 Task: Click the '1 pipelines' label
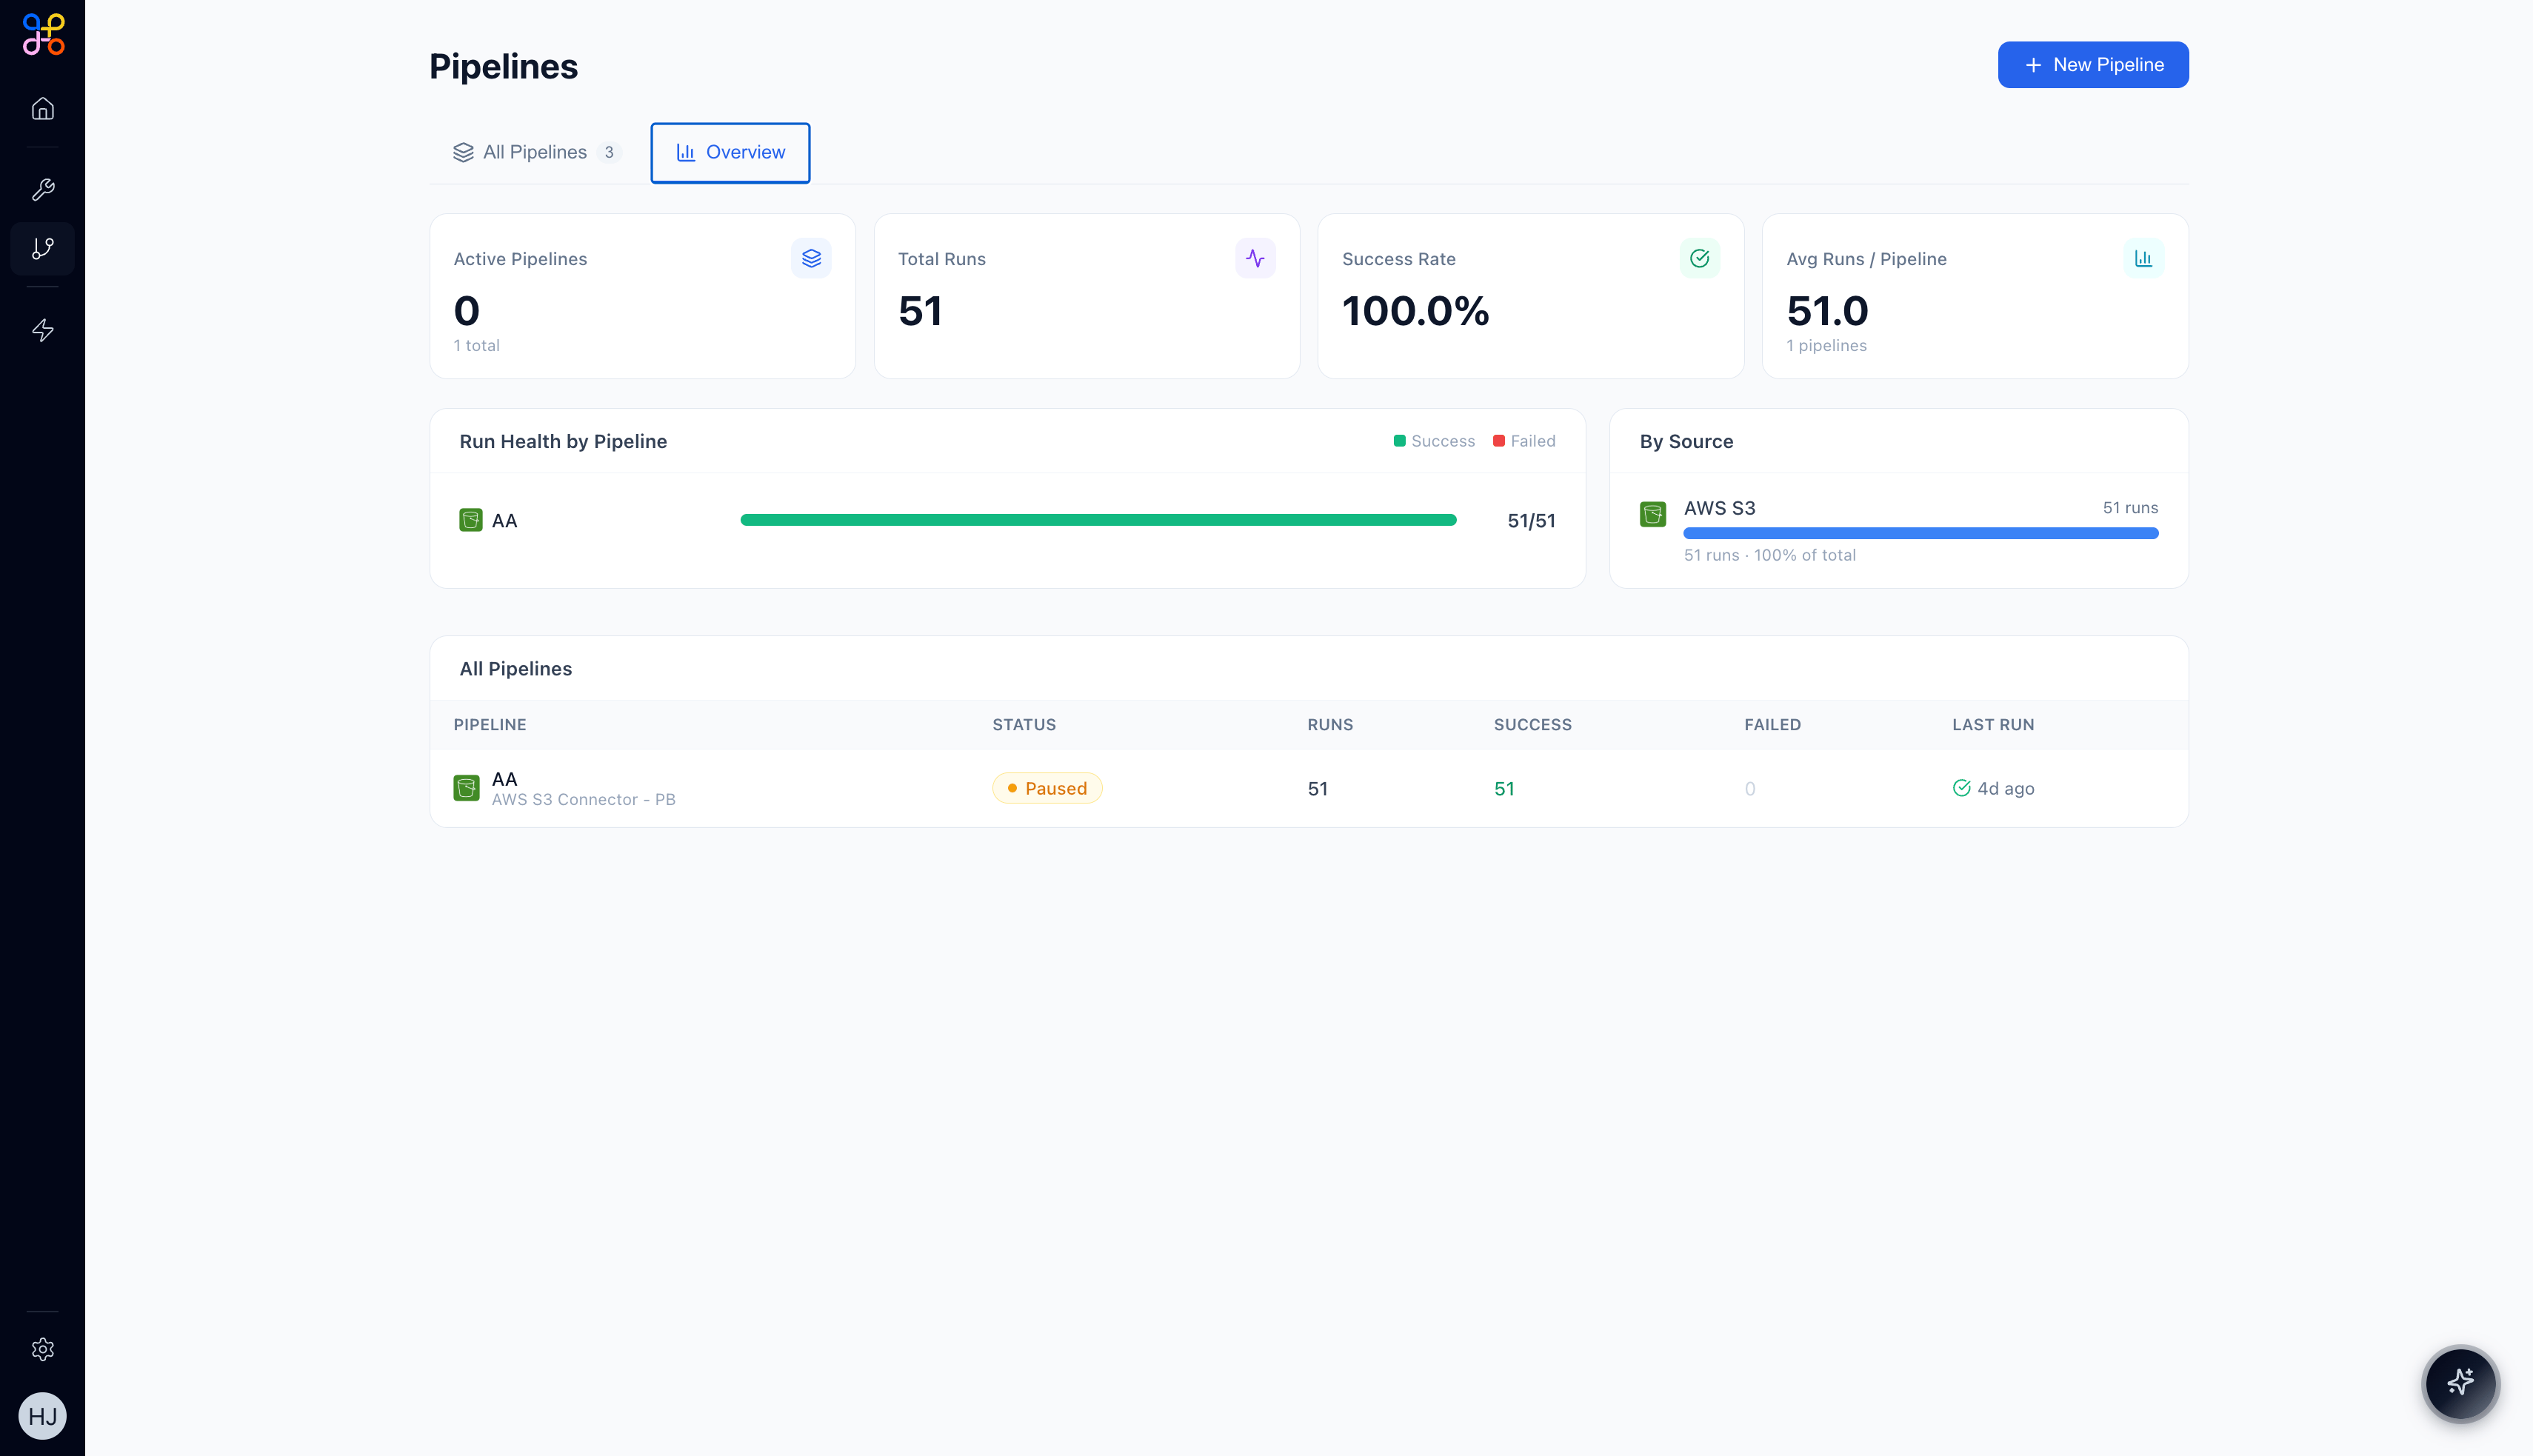(x=1826, y=345)
